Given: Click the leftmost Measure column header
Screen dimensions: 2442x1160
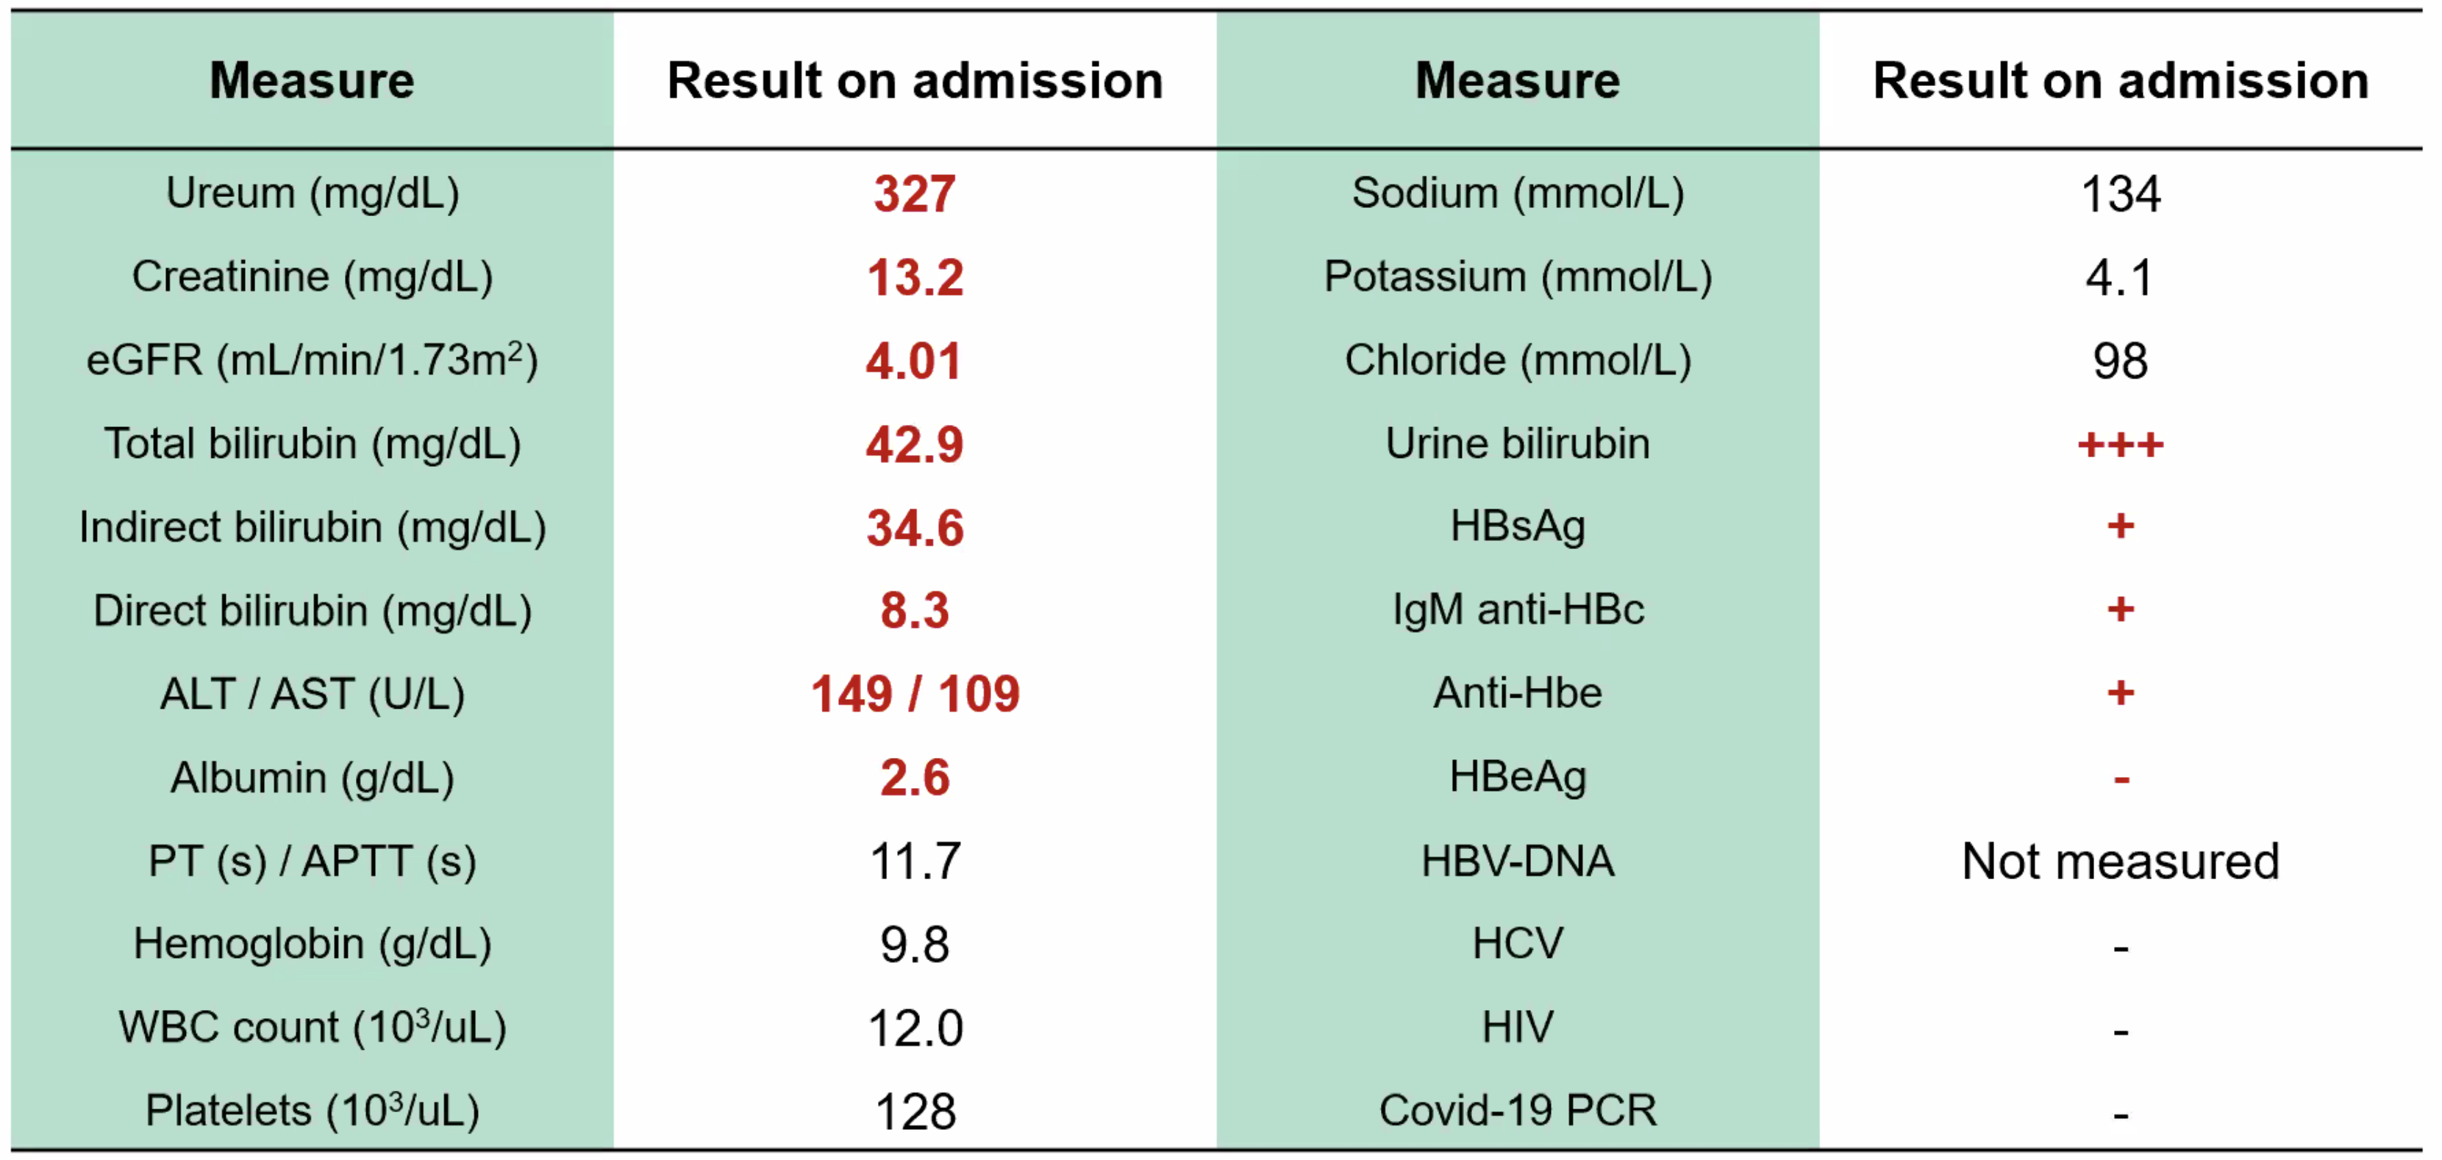Looking at the screenshot, I should (312, 81).
